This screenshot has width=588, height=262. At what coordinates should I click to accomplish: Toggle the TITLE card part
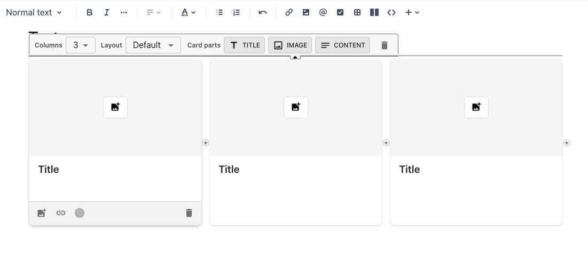coord(245,45)
